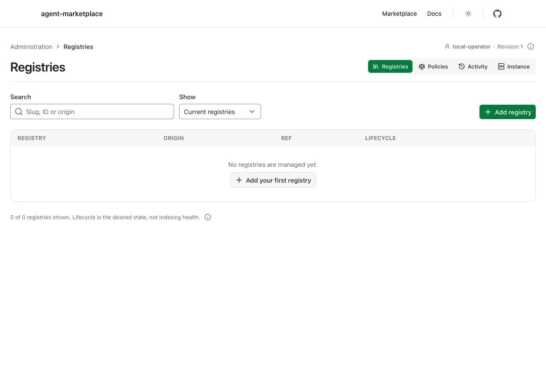The width and height of the screenshot is (546, 366).
Task: Switch to the Policies tab
Action: (x=433, y=66)
